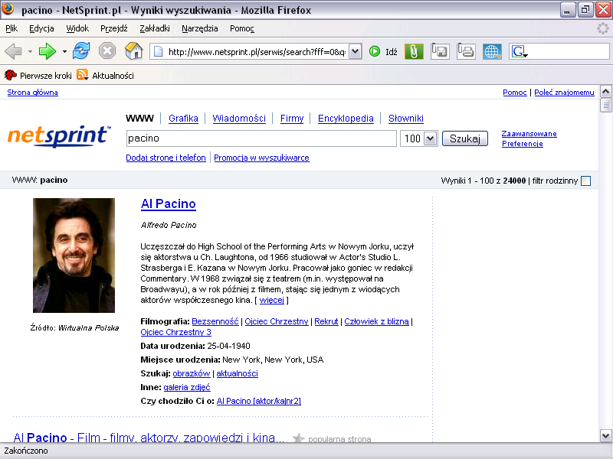Open the Edycja menu
Image resolution: width=613 pixels, height=459 pixels.
[x=41, y=28]
